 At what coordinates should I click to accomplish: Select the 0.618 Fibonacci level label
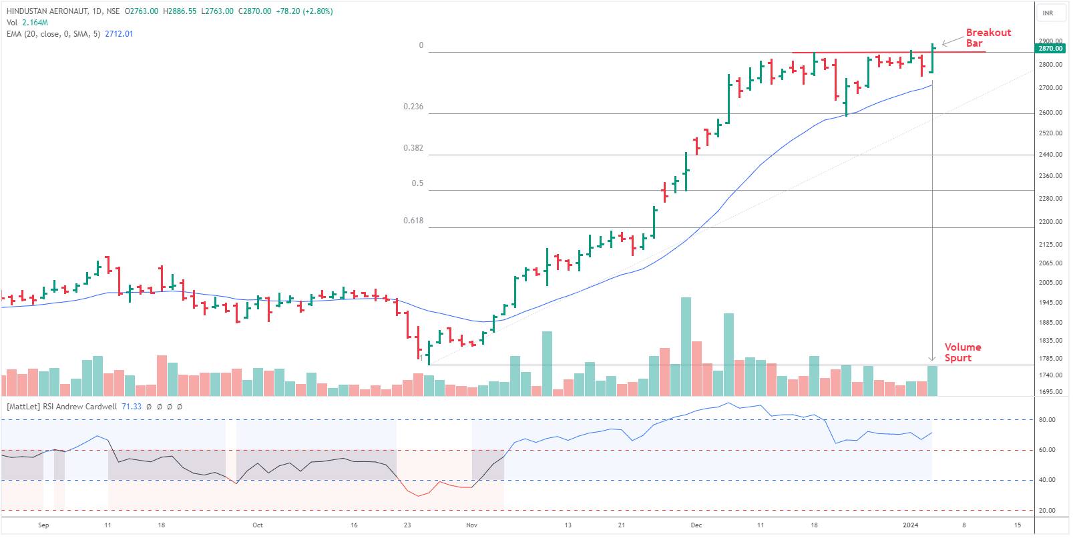(x=413, y=221)
